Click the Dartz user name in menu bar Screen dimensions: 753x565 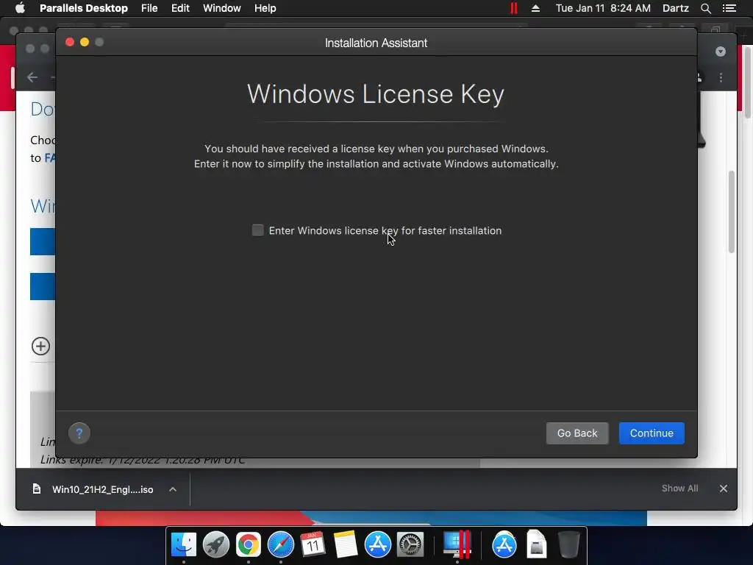click(675, 8)
